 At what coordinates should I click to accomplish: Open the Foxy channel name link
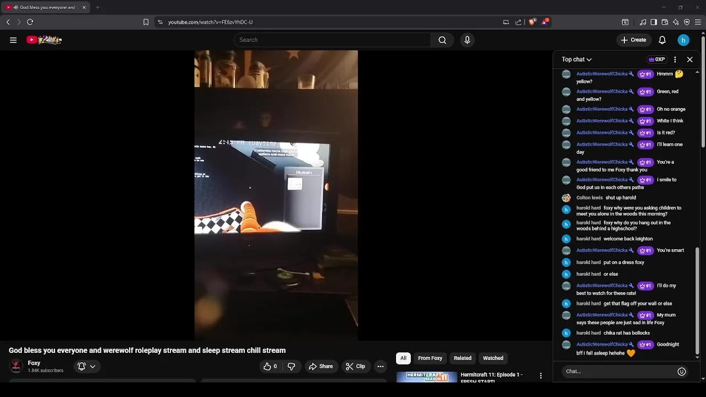[x=34, y=363]
